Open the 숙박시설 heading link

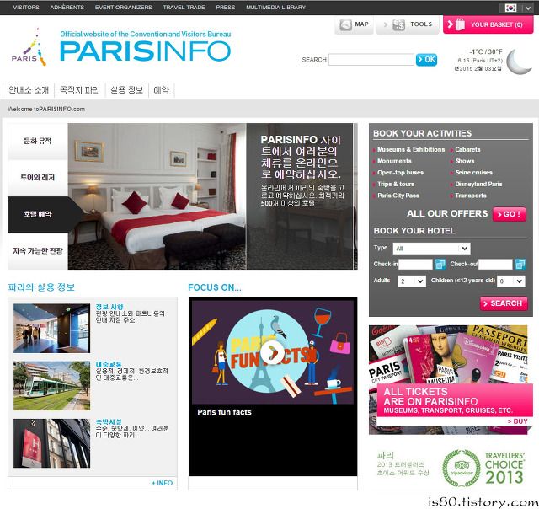click(x=109, y=421)
